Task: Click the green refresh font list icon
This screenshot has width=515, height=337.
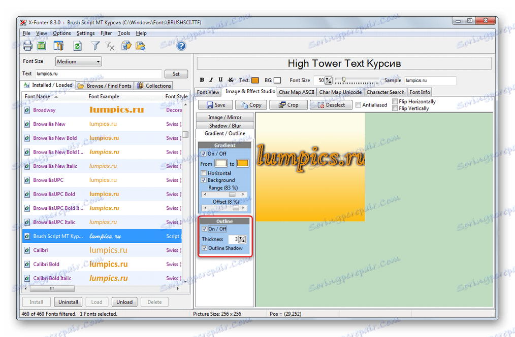Action: point(78,46)
